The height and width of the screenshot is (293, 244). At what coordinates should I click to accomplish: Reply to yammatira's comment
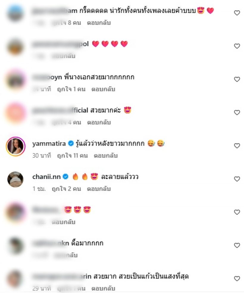click(x=106, y=155)
